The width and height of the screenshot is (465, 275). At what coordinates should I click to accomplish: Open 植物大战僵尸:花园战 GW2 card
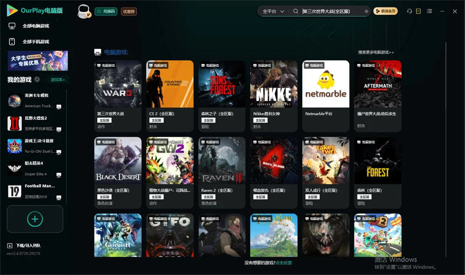click(170, 173)
